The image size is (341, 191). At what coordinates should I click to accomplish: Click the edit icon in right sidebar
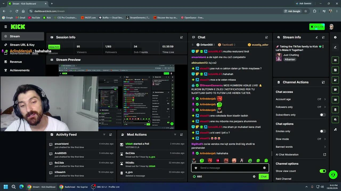point(335,47)
